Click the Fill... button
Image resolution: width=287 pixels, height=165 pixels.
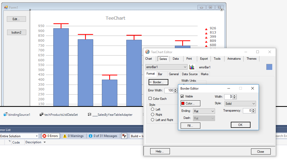(x=190, y=125)
